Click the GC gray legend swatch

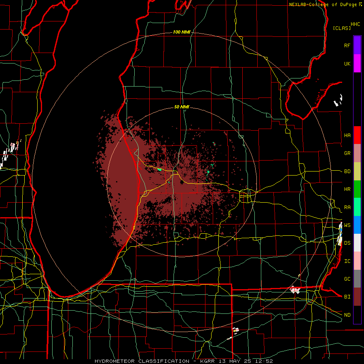(x=357, y=279)
